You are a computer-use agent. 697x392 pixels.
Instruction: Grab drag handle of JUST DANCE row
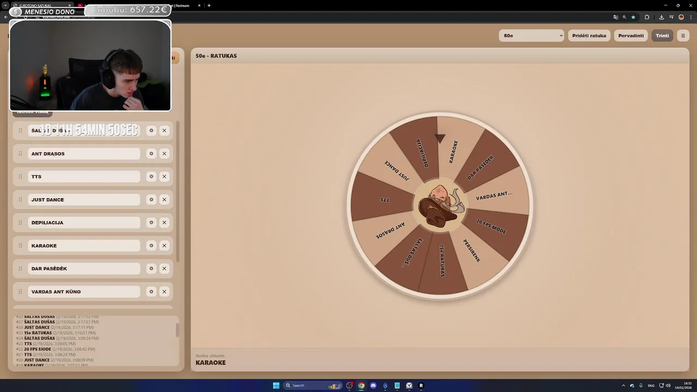coord(20,200)
